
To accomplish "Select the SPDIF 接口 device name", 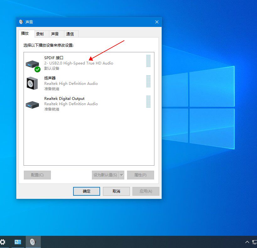I will [x=54, y=58].
